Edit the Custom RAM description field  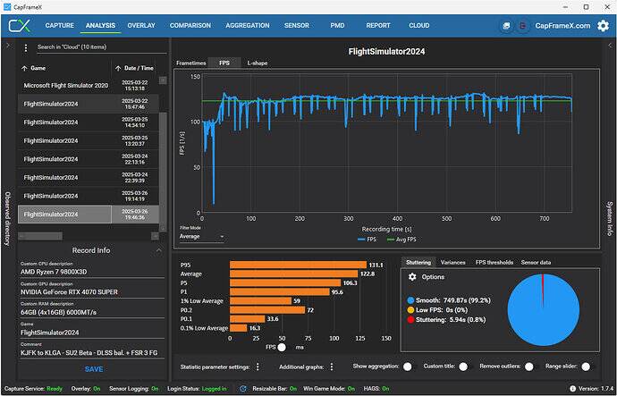(x=92, y=312)
